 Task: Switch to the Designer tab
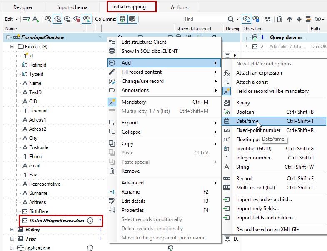click(23, 7)
